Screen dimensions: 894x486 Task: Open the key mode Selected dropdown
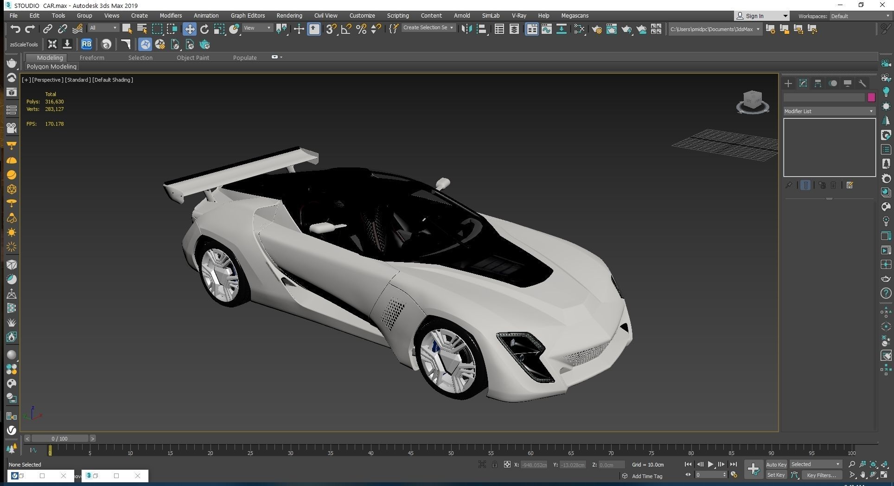[x=816, y=464]
